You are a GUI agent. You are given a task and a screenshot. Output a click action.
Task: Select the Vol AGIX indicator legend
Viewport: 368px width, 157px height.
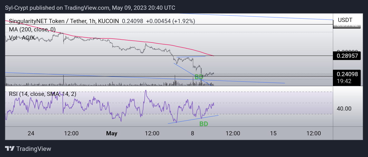22,38
